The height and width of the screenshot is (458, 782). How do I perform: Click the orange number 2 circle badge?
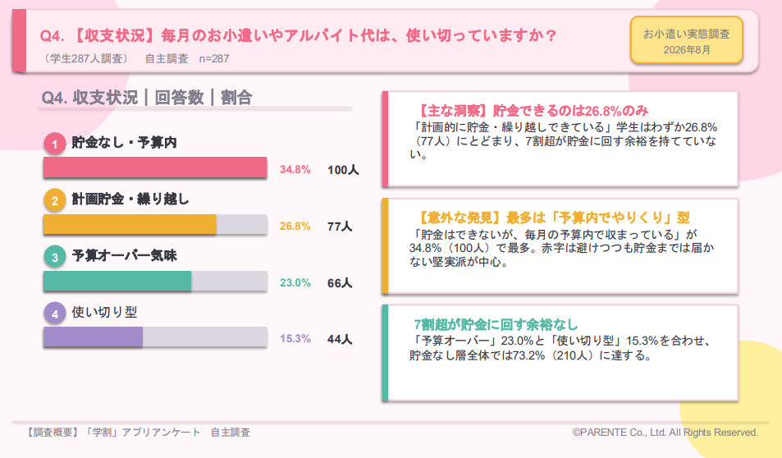55,200
